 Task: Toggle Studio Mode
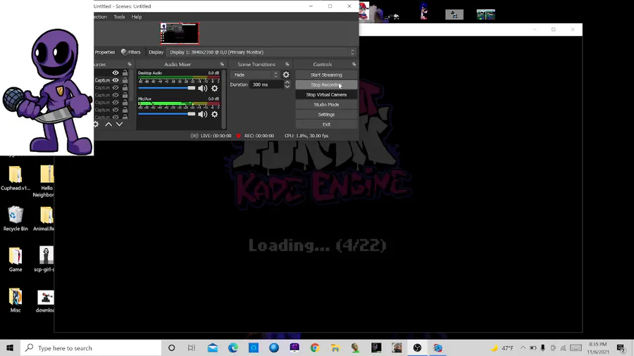point(326,105)
